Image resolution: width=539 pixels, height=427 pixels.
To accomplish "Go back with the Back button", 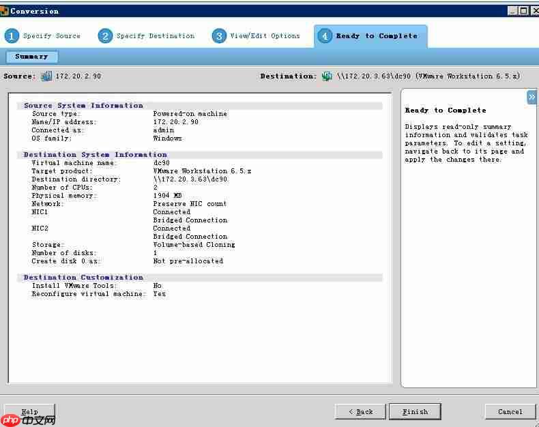I will click(360, 411).
